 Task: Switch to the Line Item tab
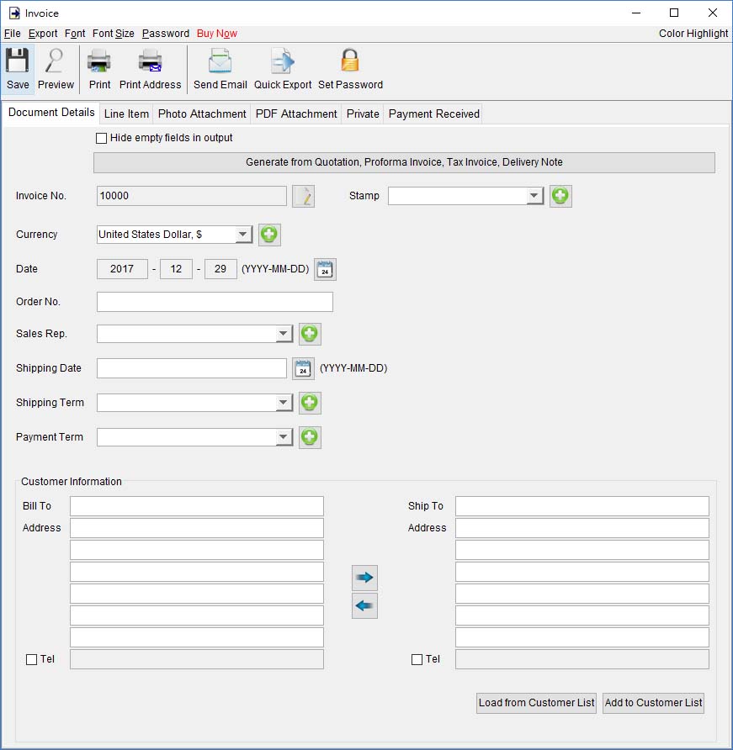coord(126,114)
